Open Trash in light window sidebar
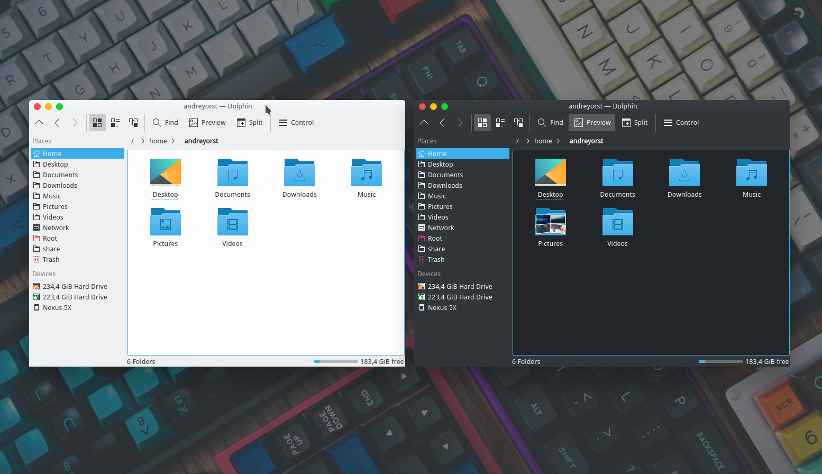 (x=78, y=259)
